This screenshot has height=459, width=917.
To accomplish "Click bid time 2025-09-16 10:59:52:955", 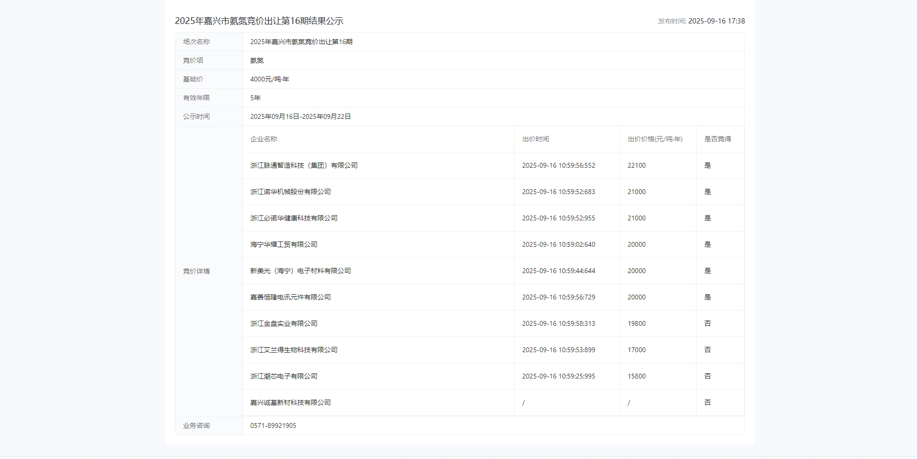I will click(558, 218).
